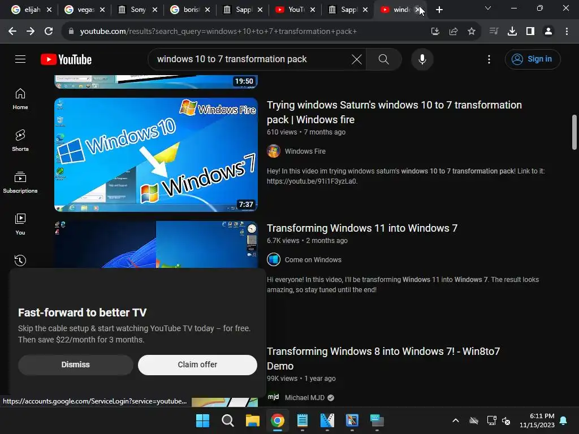
Task: Start voice search with the microphone icon
Action: pyautogui.click(x=422, y=59)
